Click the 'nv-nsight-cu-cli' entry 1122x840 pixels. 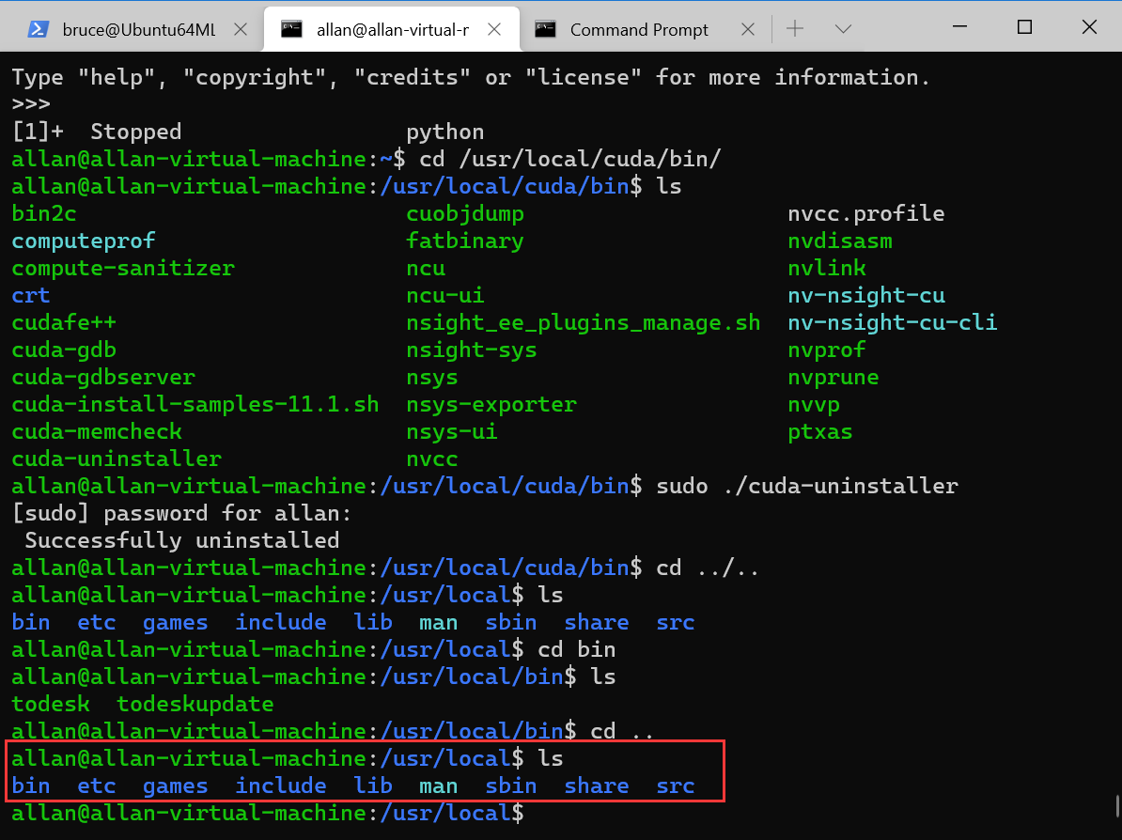click(x=893, y=322)
